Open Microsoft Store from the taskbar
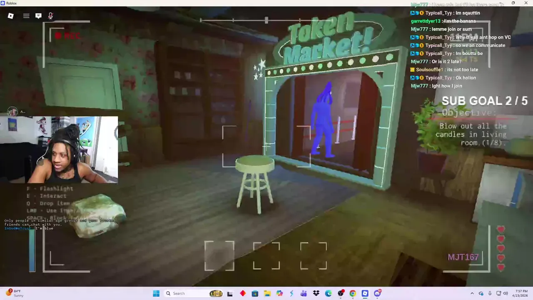 [255, 293]
